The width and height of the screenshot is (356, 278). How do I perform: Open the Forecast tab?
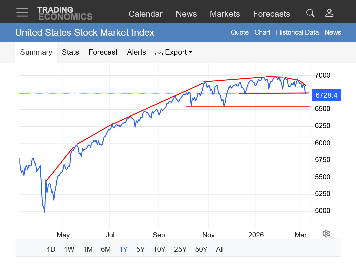click(x=103, y=52)
